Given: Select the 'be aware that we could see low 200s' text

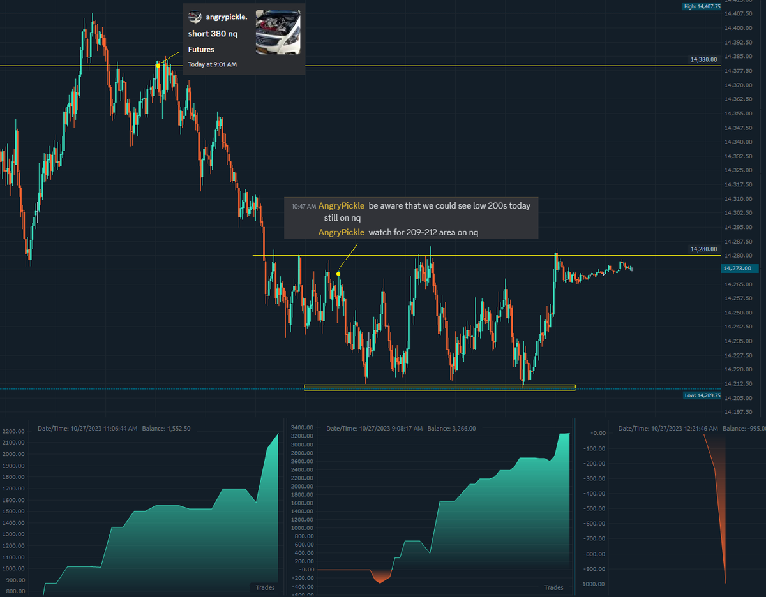Looking at the screenshot, I should [x=449, y=206].
